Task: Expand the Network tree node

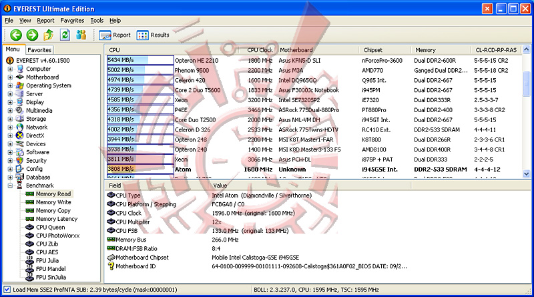Action: (x=10, y=127)
